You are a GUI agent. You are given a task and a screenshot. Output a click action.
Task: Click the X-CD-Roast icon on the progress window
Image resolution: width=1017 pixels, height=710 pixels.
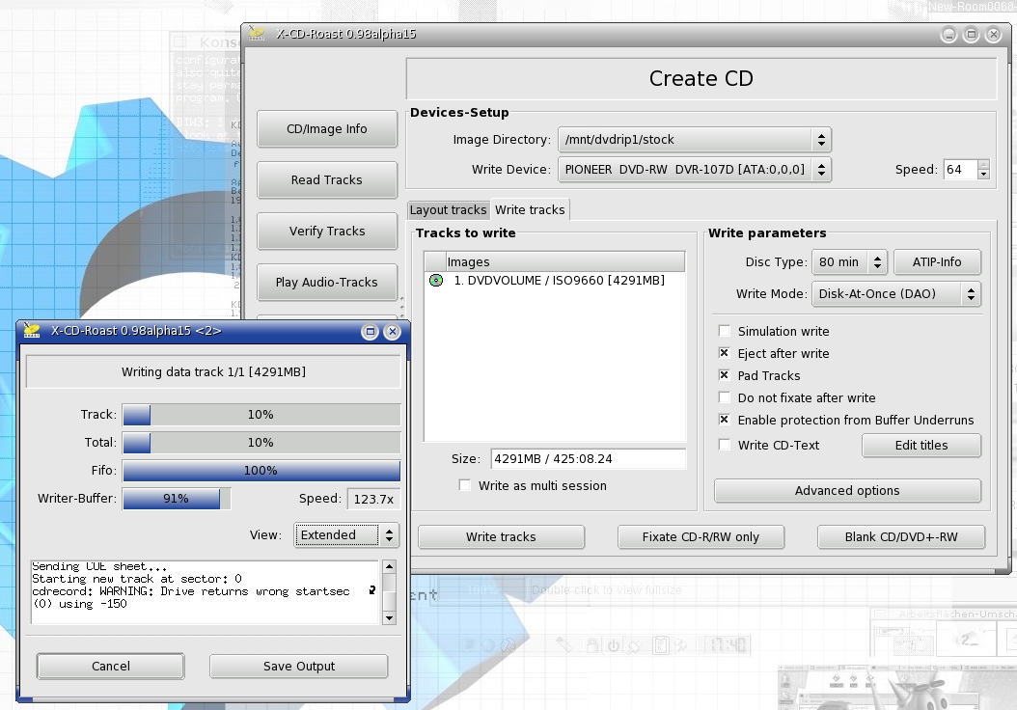coord(31,331)
